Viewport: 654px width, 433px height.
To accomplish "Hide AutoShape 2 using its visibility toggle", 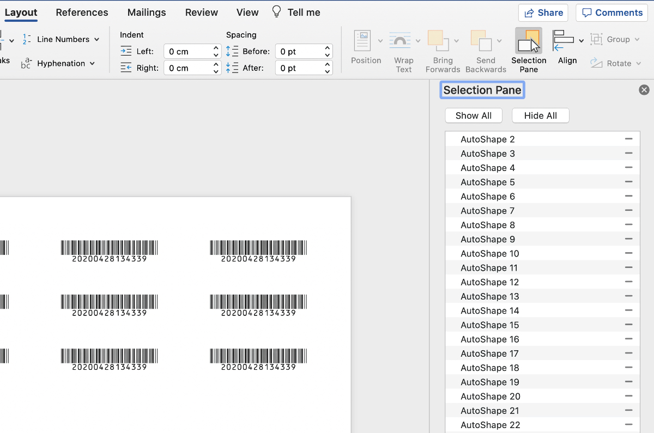I will (629, 139).
